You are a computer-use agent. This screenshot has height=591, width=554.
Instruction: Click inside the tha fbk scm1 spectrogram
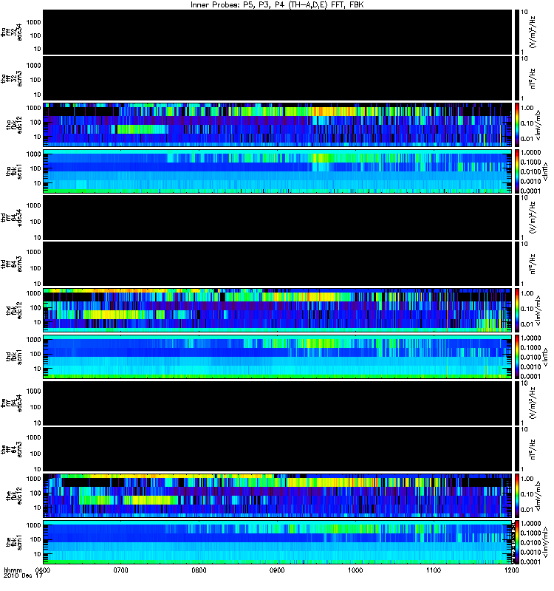click(x=278, y=171)
